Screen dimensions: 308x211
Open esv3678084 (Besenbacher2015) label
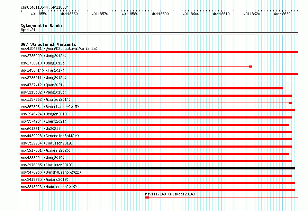pyautogui.click(x=50, y=107)
